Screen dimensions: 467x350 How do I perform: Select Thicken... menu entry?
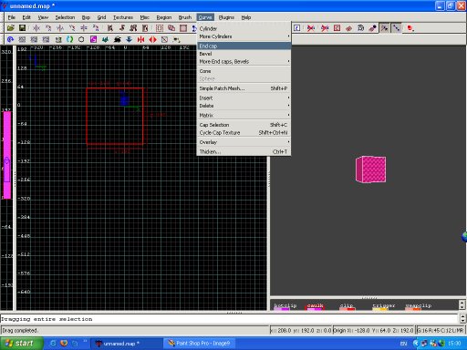coord(244,151)
